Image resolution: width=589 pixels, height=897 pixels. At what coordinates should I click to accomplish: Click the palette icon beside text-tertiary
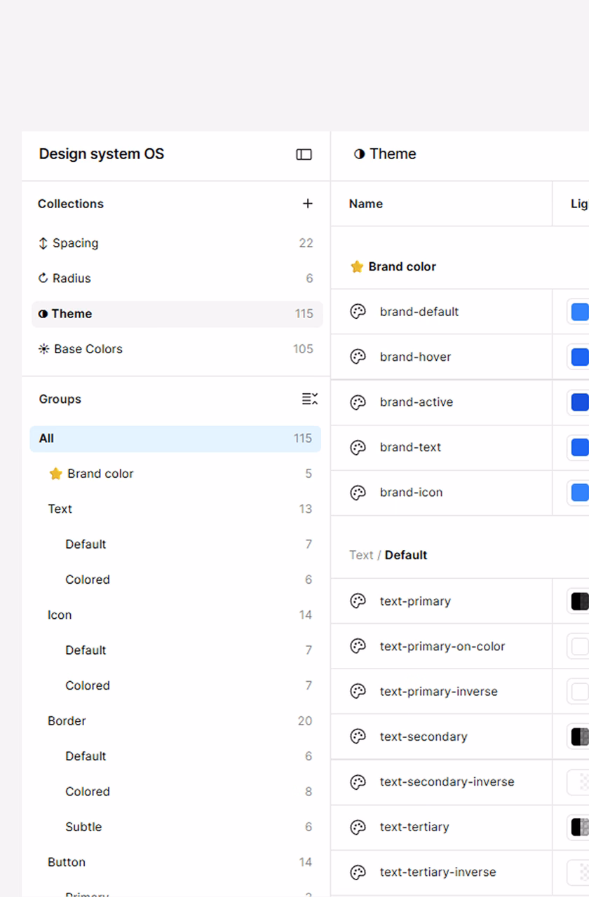(358, 827)
